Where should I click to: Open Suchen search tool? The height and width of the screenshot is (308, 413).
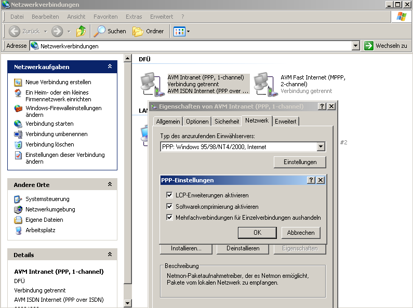pos(110,31)
